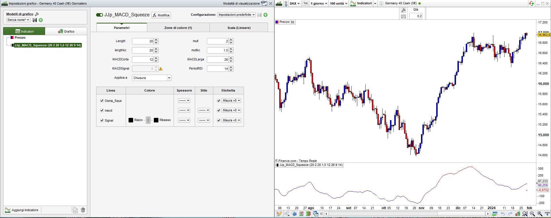Click the share icon on chart bottom toolbar

click(x=286, y=214)
